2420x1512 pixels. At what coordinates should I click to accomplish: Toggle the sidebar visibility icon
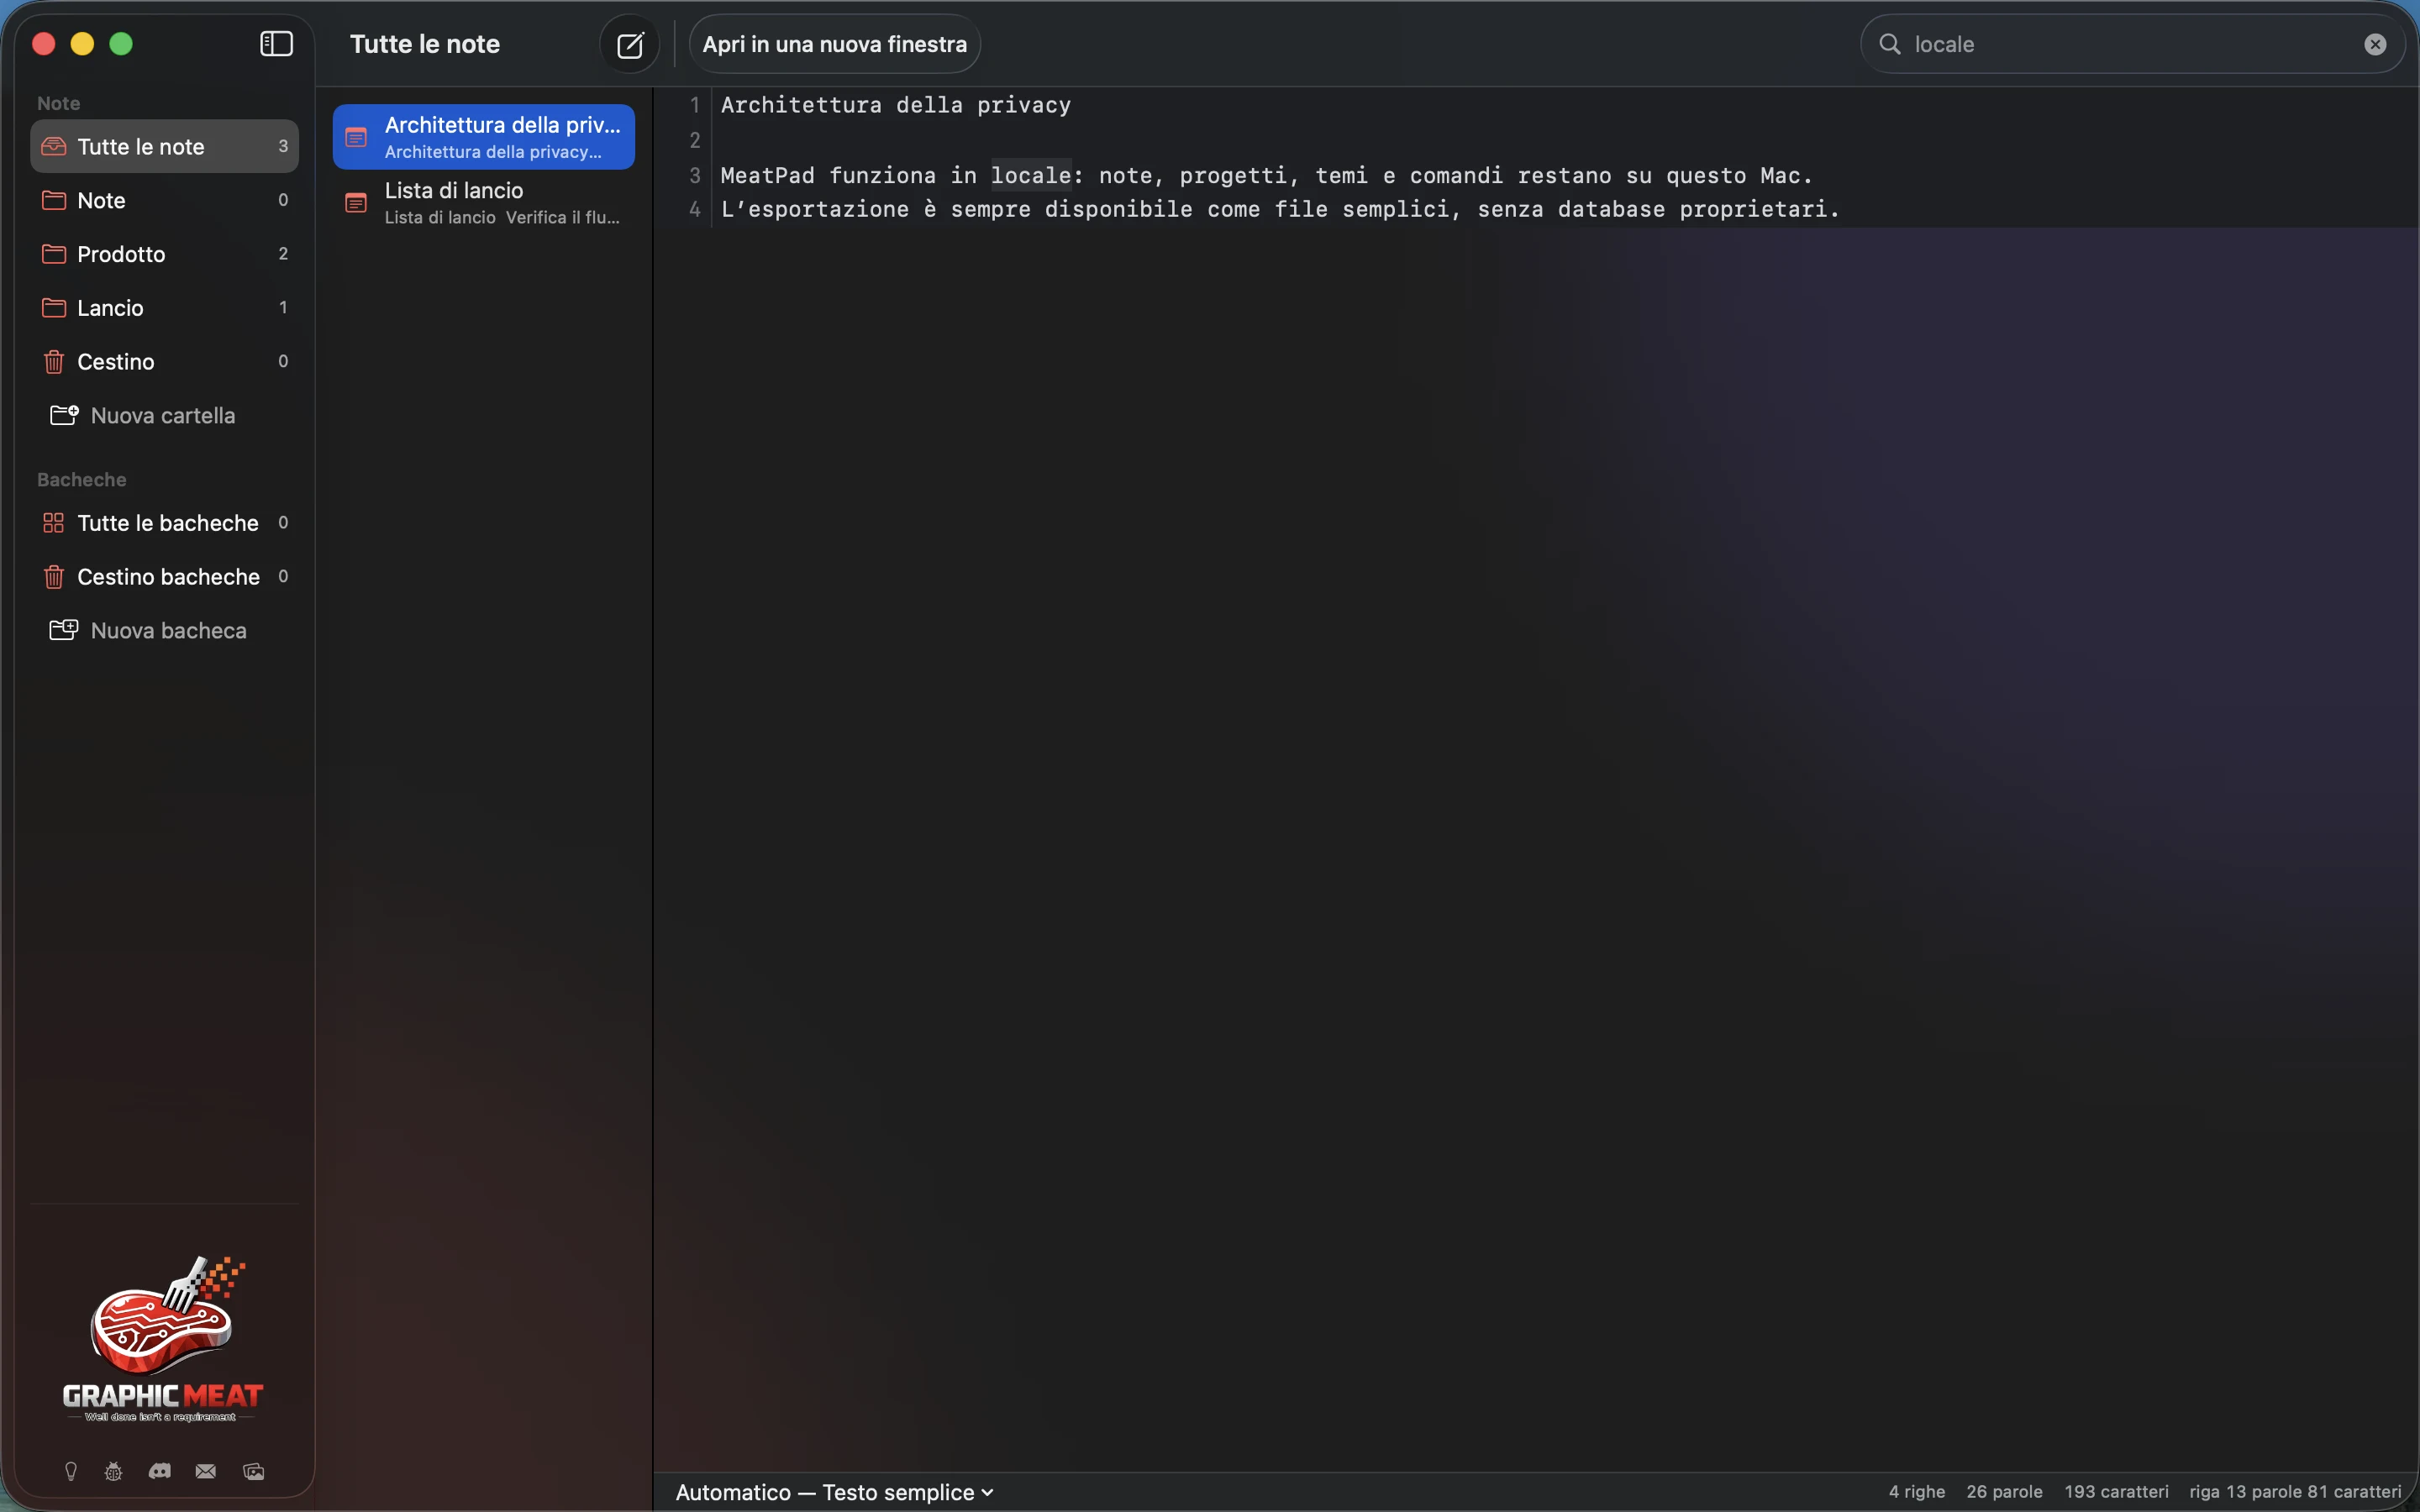coord(276,44)
